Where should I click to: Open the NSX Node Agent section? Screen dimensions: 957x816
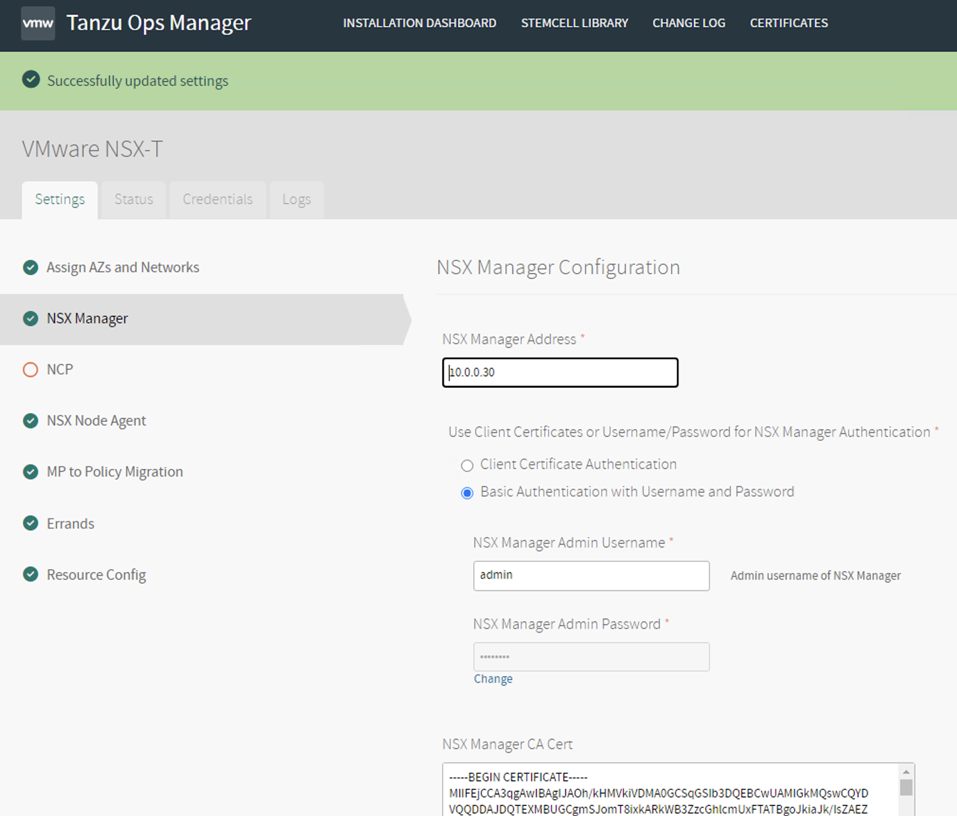tap(96, 421)
